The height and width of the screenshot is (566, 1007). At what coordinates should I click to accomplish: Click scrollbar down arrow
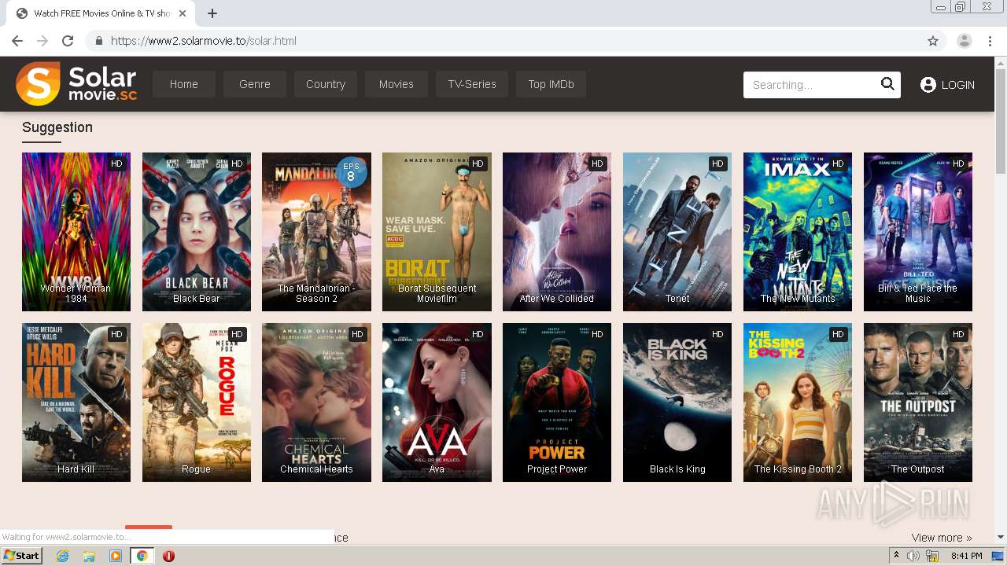point(1001,538)
